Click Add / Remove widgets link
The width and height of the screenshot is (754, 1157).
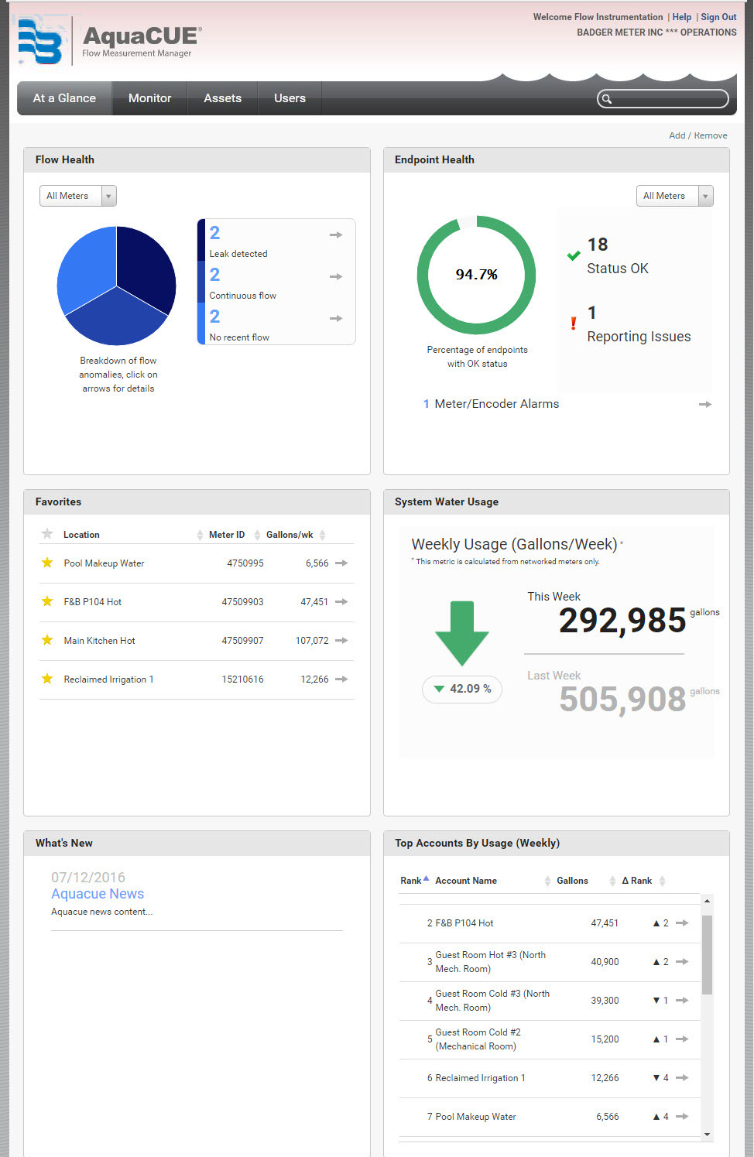click(x=697, y=135)
